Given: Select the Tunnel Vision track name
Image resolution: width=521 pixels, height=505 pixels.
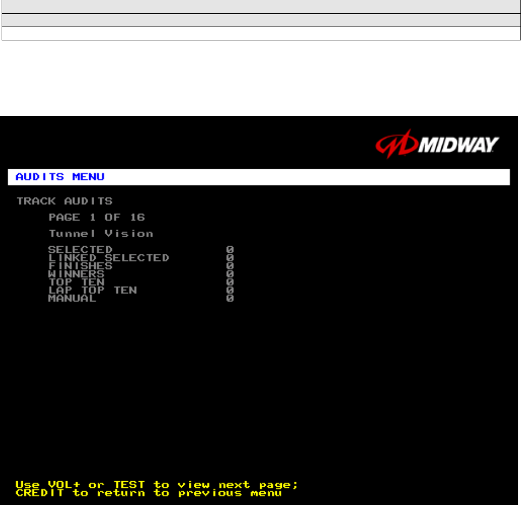Looking at the screenshot, I should (101, 233).
